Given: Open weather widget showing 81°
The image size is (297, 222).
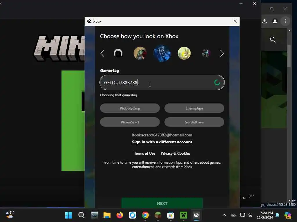Looking at the screenshot, I should (10, 215).
